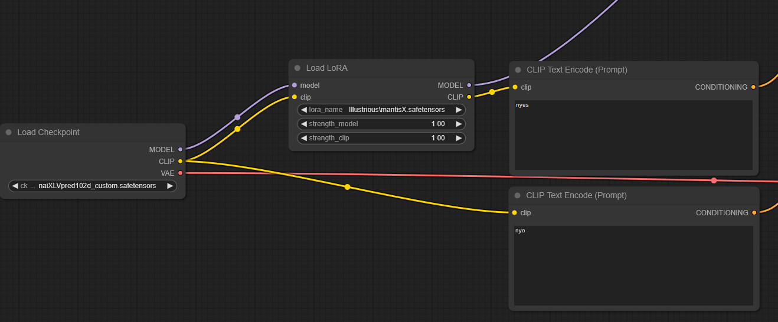Click the MODEL output socket on Load Checkpoint
This screenshot has height=322, width=778.
click(x=180, y=149)
